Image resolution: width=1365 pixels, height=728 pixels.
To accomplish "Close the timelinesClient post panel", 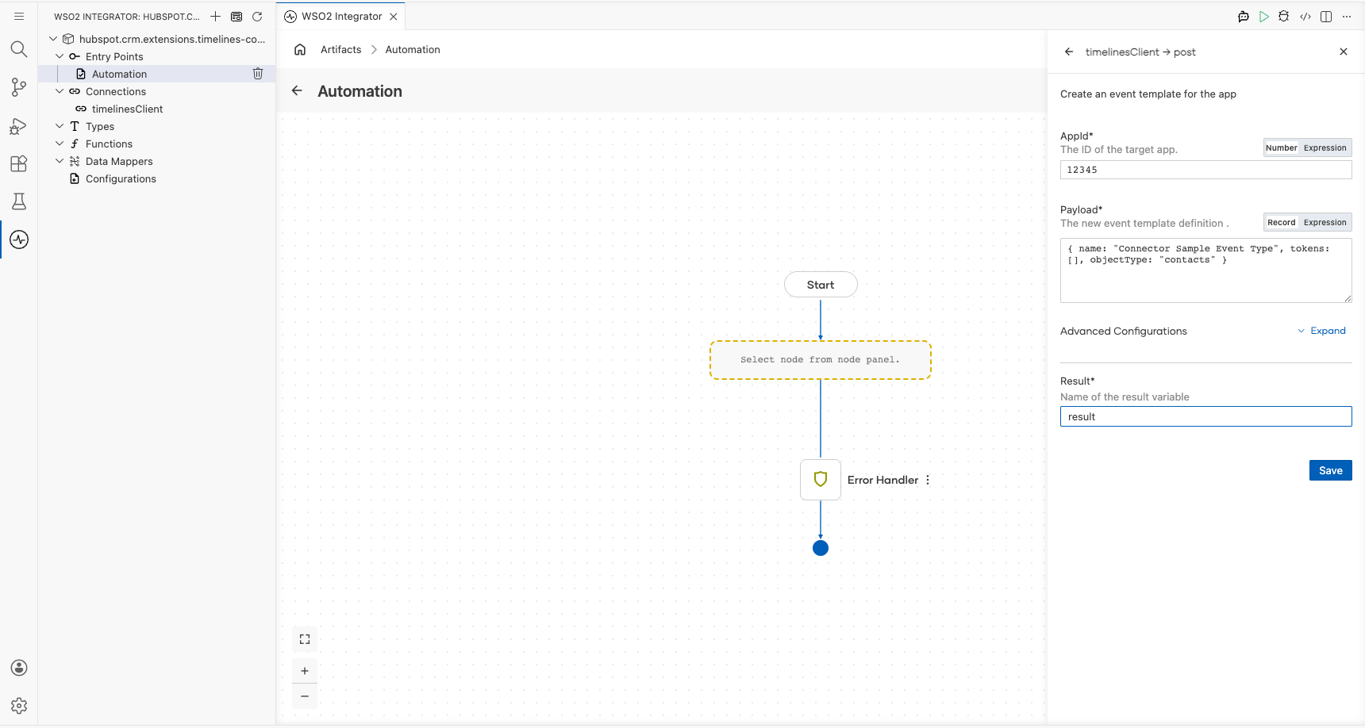I will click(1344, 52).
